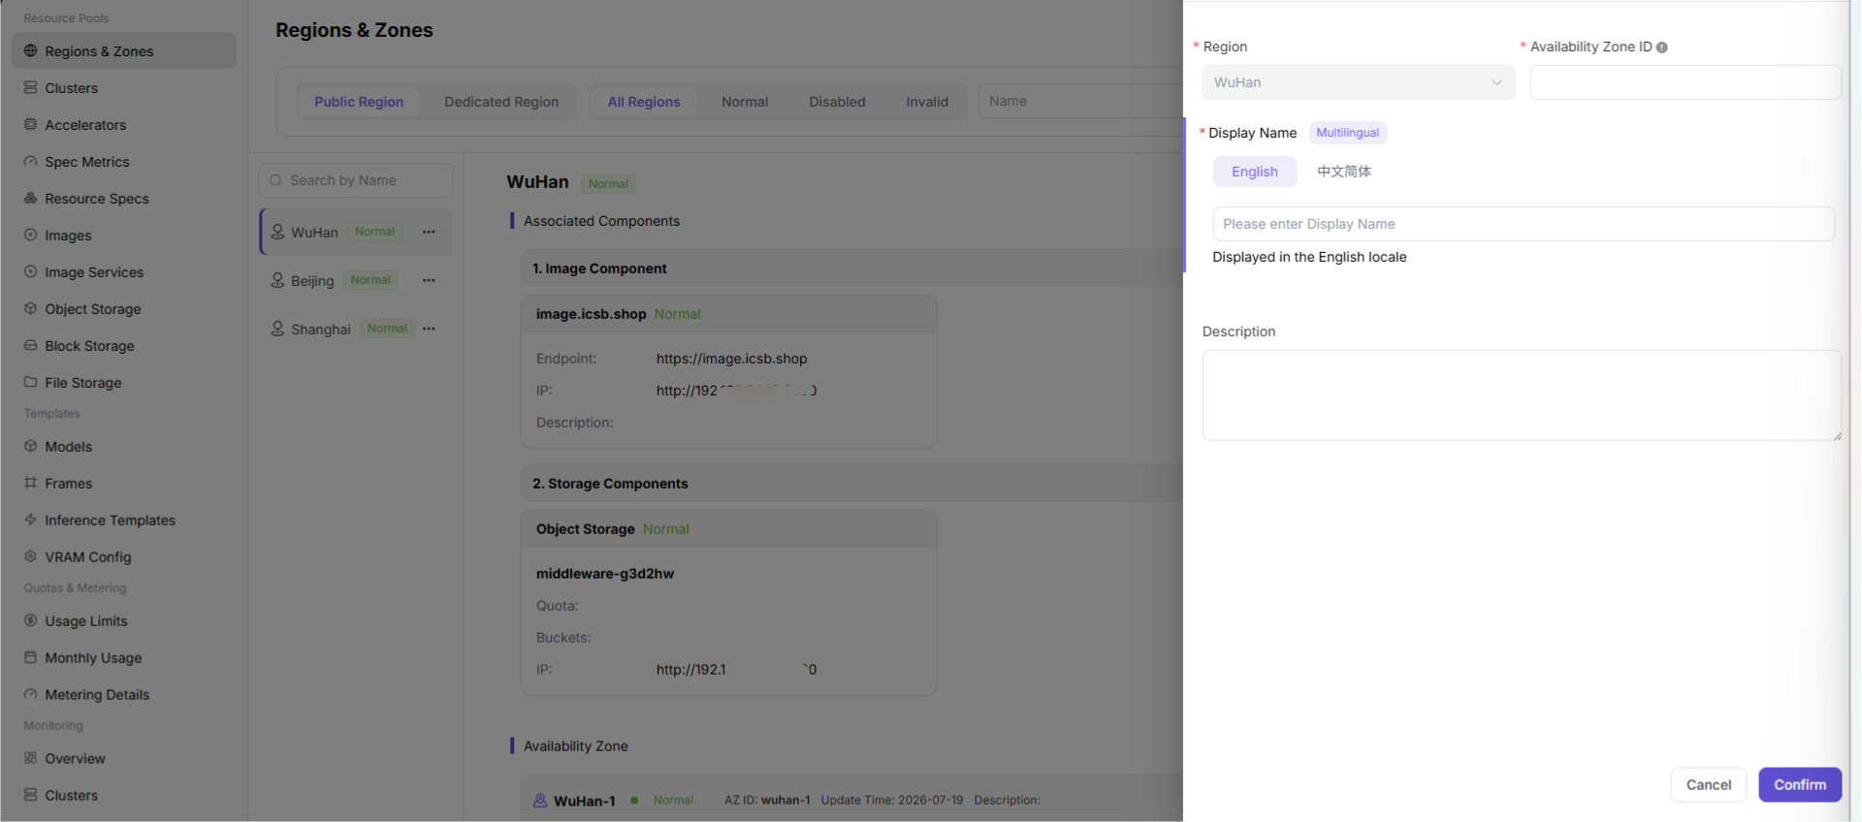
Task: Select the Normal status filter
Action: (745, 102)
